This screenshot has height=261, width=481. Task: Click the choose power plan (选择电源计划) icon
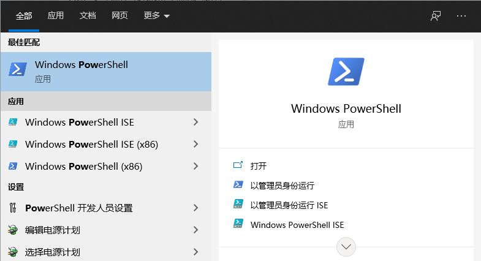(13, 252)
